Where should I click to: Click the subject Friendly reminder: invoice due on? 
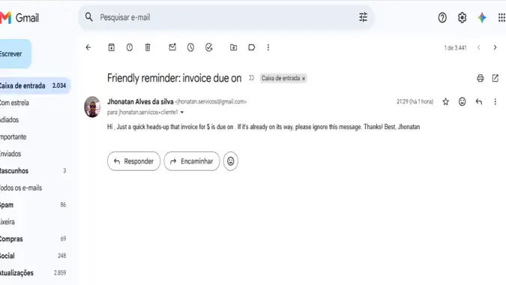(174, 78)
